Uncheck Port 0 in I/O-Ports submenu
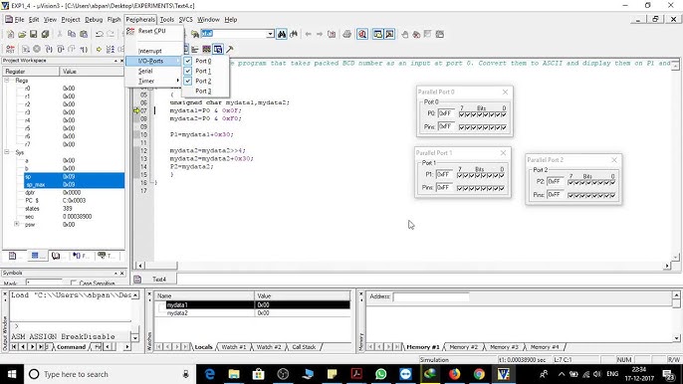Viewport: 683px width, 384px height. tap(203, 61)
